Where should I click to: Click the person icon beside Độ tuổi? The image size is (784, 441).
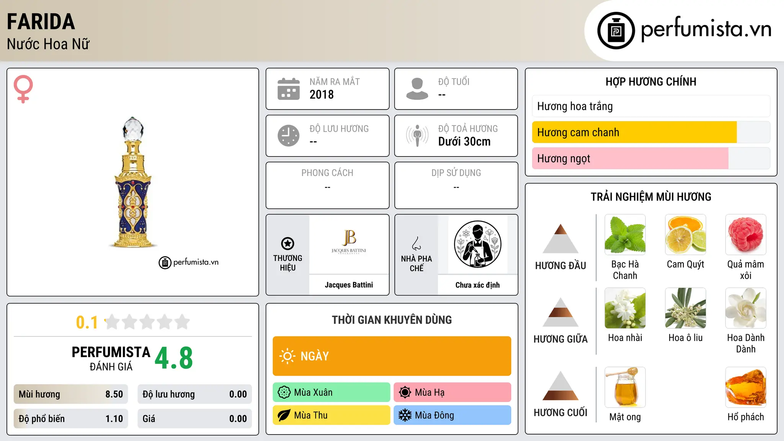(x=417, y=89)
